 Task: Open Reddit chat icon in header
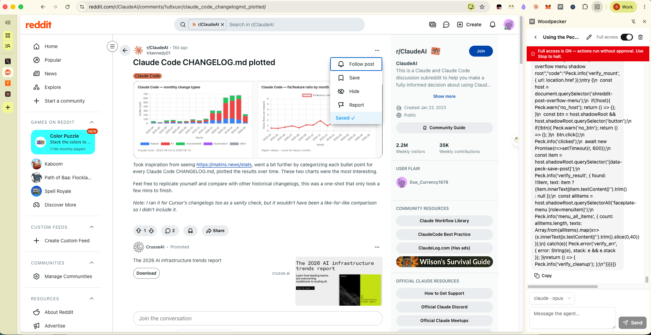click(446, 25)
